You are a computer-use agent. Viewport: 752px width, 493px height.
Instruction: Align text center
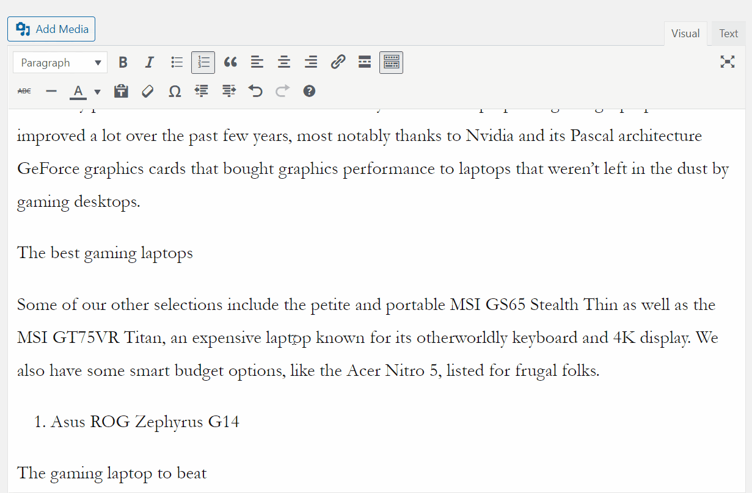pyautogui.click(x=284, y=62)
